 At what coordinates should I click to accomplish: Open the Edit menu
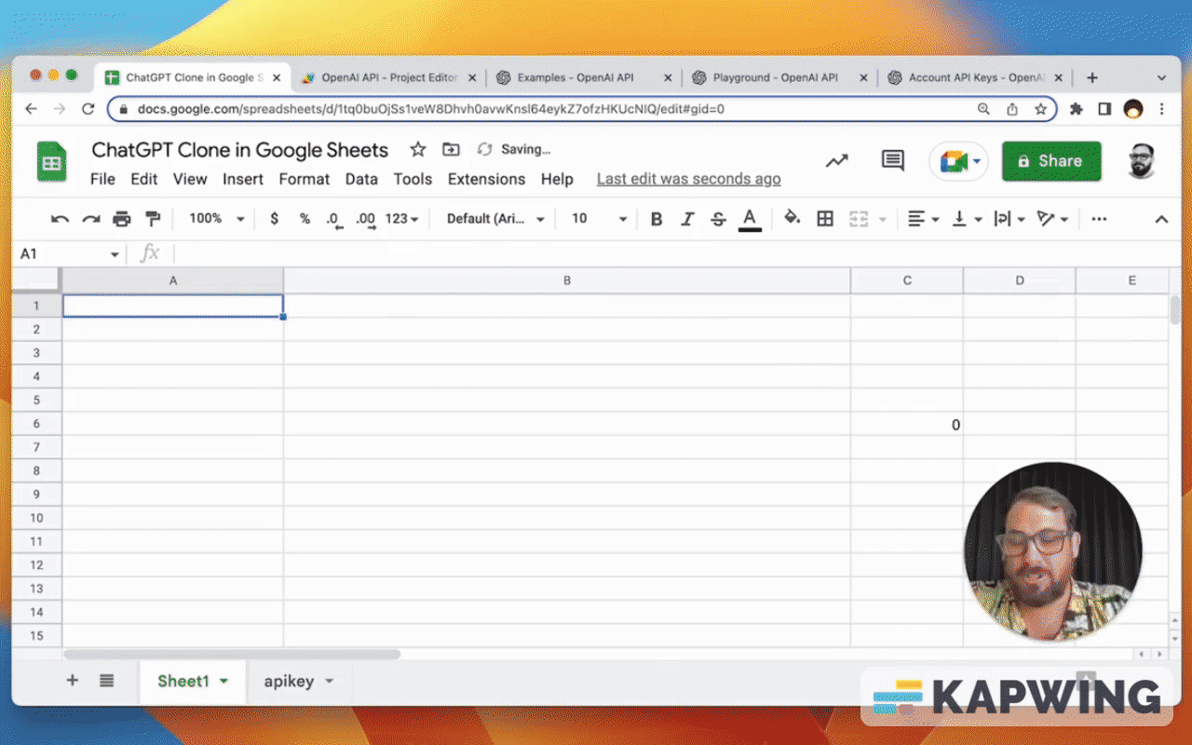143,179
